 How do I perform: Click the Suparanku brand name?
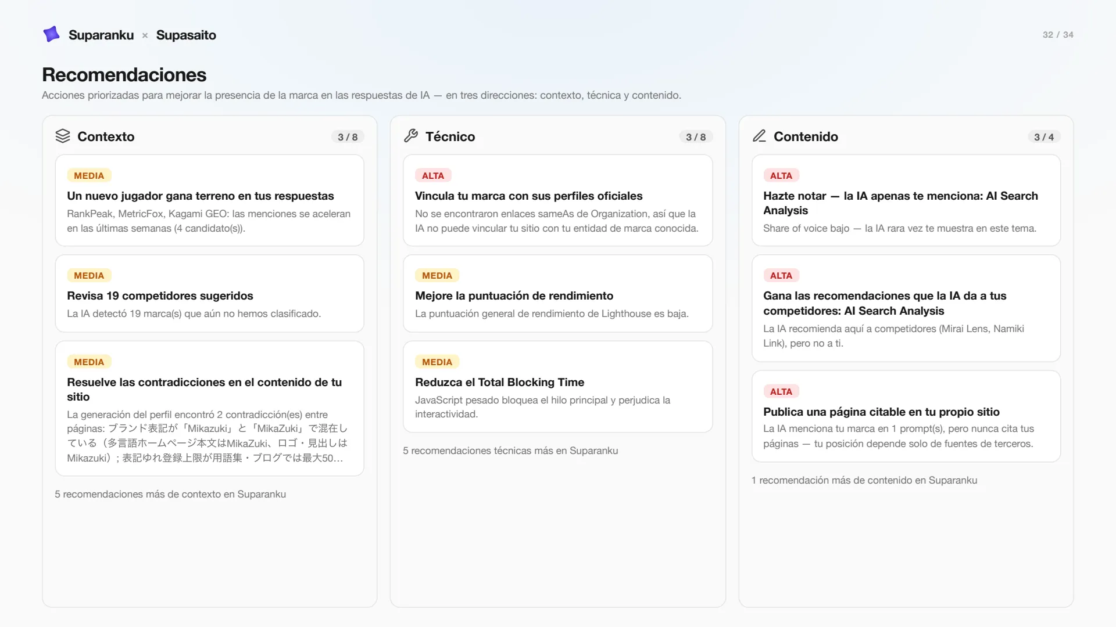(x=101, y=35)
